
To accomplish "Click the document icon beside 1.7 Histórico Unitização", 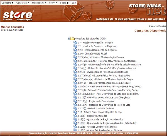I will 75,43.
